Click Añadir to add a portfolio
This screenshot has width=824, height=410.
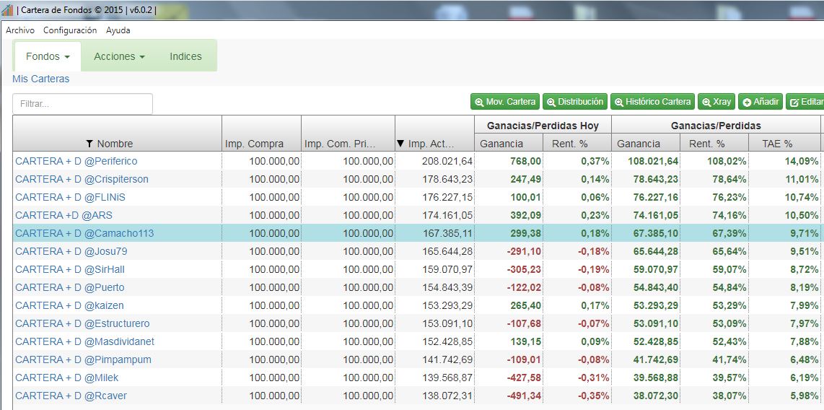[x=760, y=102]
